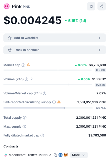Open Market cap info icon
The height and width of the screenshot is (160, 109).
23,65
